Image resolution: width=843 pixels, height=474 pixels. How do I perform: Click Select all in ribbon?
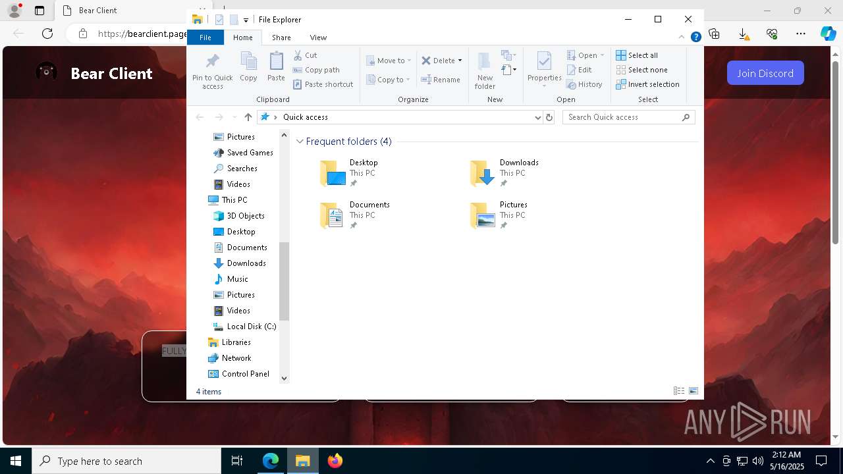tap(637, 55)
